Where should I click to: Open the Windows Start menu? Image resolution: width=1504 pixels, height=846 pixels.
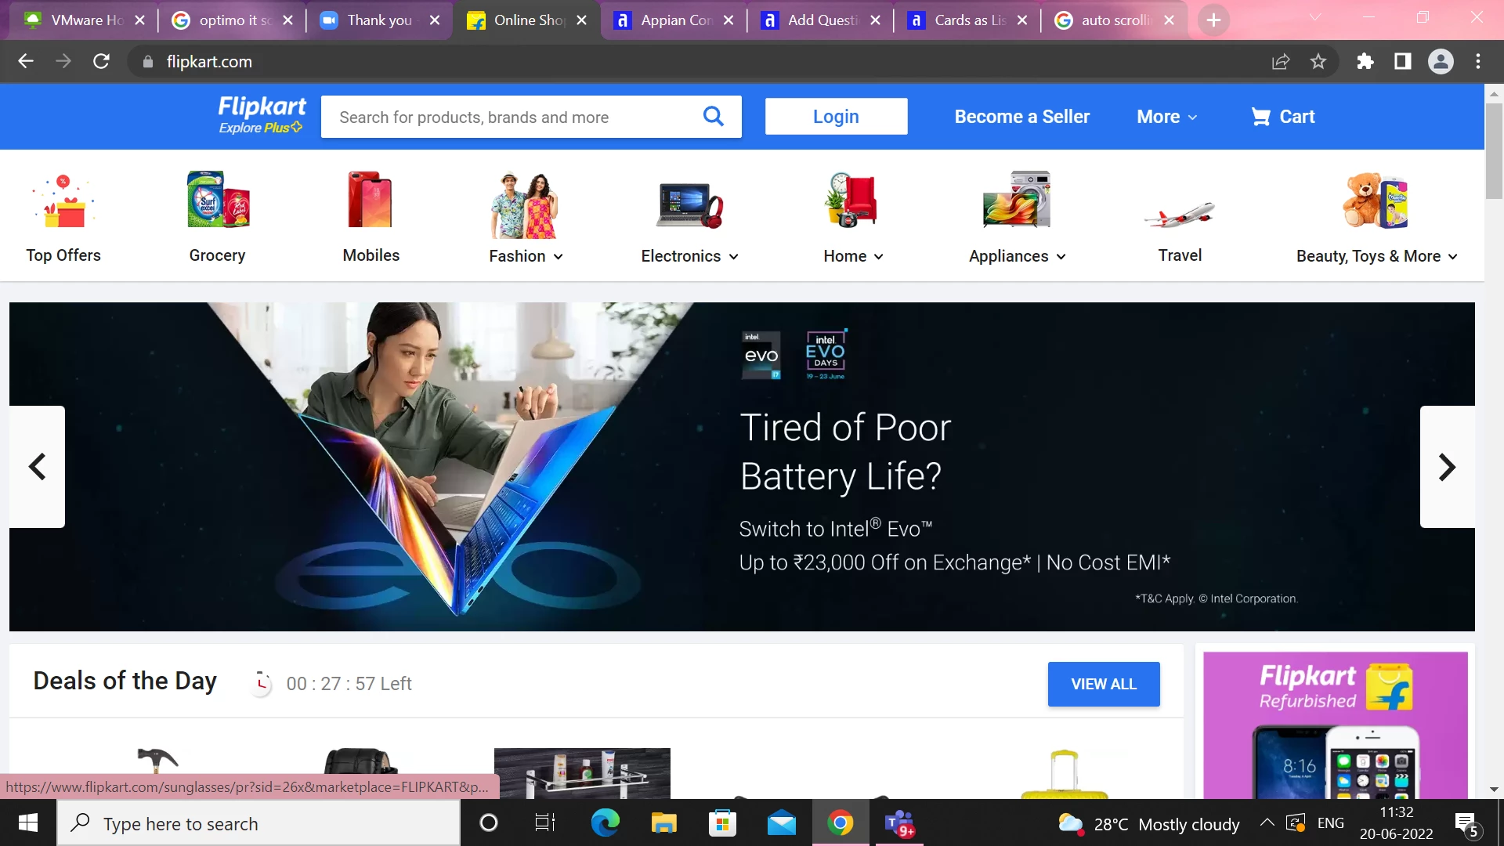pos(28,822)
